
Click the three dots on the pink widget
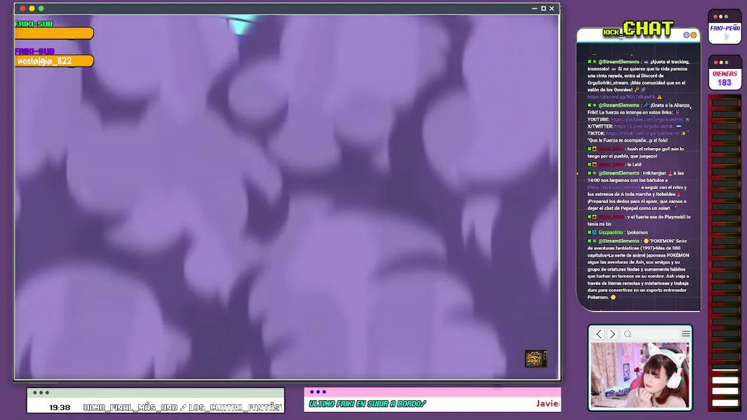point(318,392)
